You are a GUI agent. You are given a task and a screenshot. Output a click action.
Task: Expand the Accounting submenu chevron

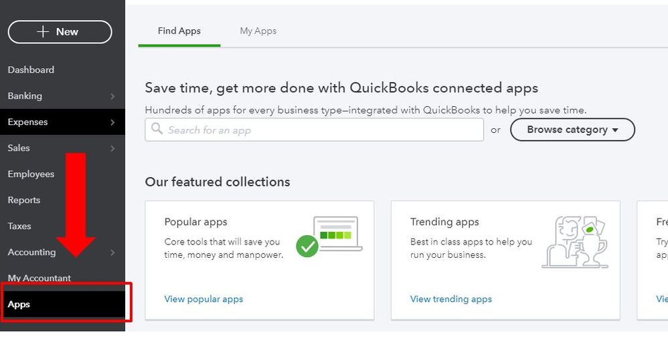(112, 252)
